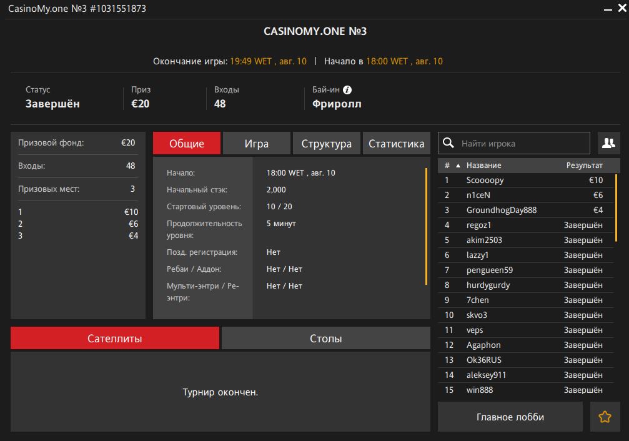Open the Структура tab

pyautogui.click(x=326, y=143)
